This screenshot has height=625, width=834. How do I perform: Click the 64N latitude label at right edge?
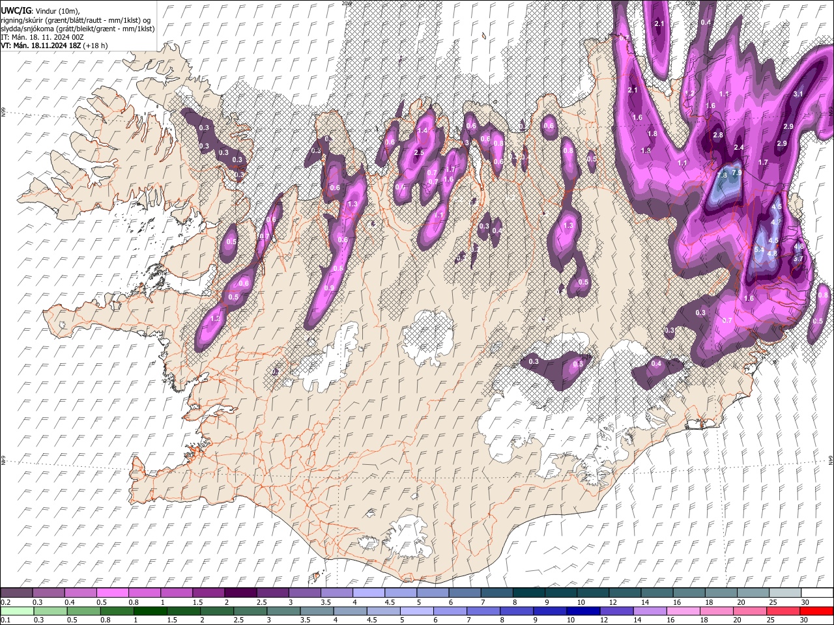pos(831,460)
